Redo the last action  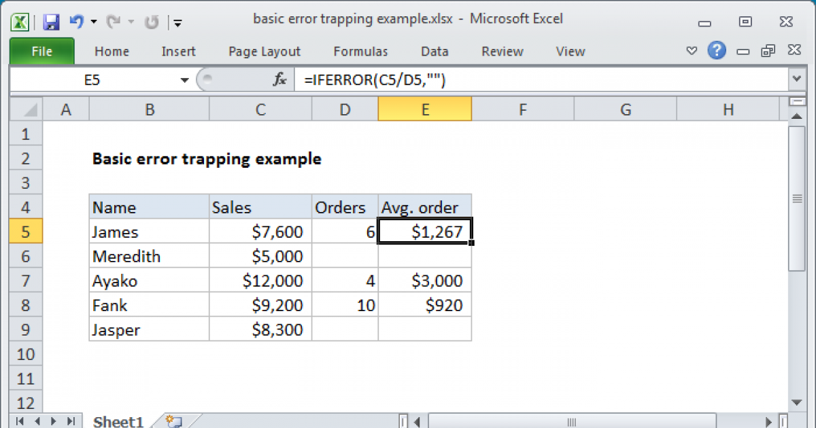pyautogui.click(x=113, y=21)
